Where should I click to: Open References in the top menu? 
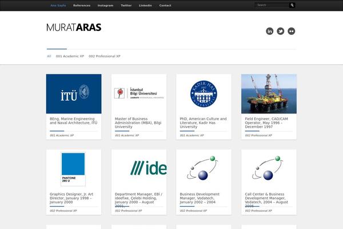(x=82, y=6)
